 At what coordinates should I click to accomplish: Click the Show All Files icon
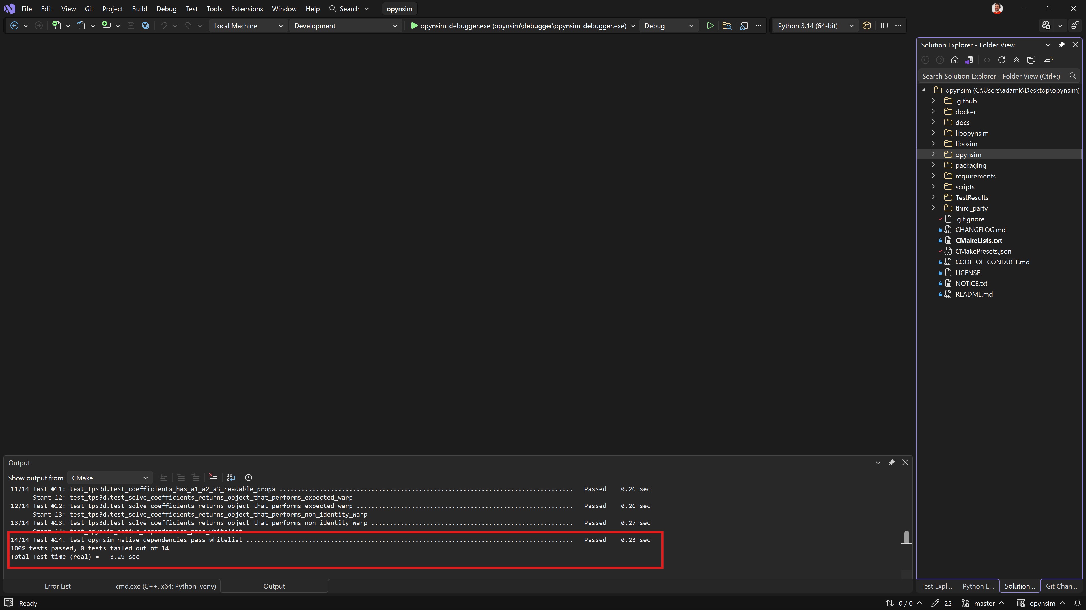1031,60
